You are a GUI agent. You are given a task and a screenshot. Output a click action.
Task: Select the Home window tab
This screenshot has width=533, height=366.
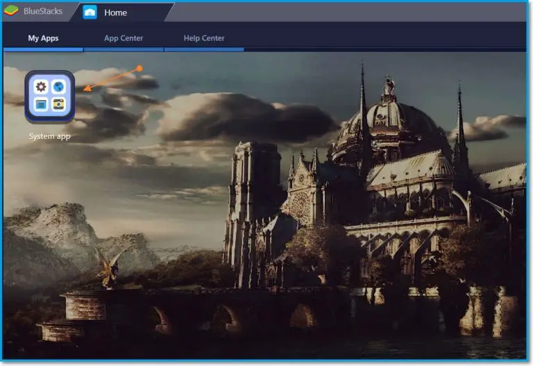click(123, 13)
